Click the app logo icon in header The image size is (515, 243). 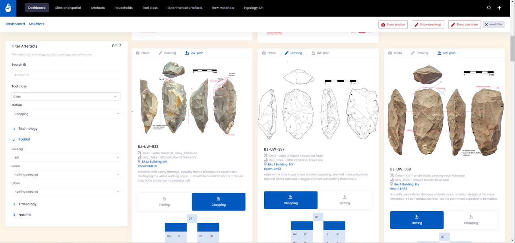[8, 8]
